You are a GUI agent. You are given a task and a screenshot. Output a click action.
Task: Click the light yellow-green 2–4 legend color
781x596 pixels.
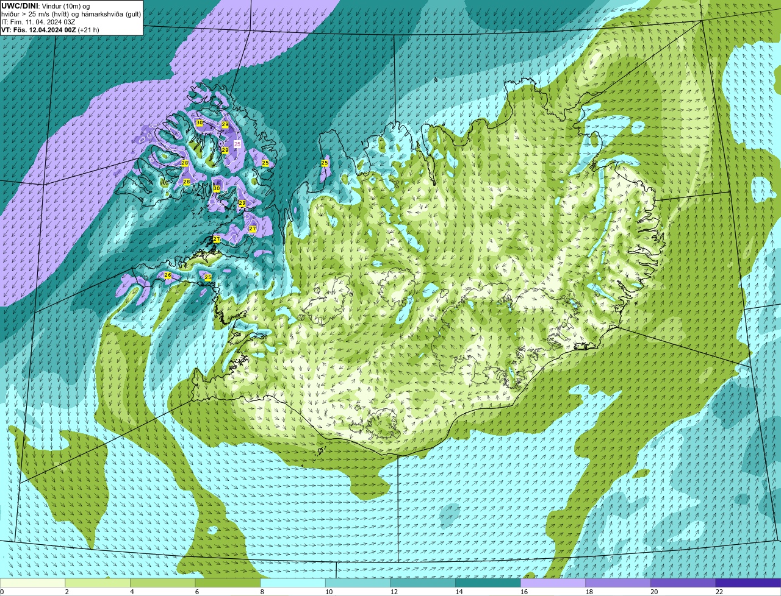click(98, 583)
